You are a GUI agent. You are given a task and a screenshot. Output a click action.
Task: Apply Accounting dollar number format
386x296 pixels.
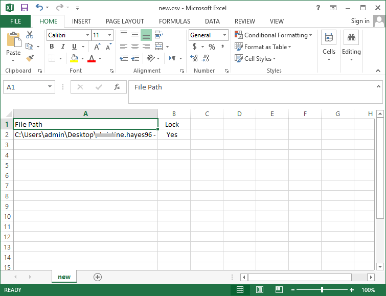(x=194, y=47)
